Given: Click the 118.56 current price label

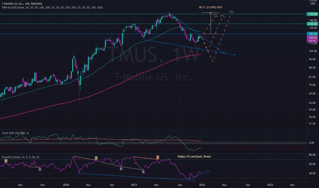Looking at the screenshot, I should click(312, 38).
